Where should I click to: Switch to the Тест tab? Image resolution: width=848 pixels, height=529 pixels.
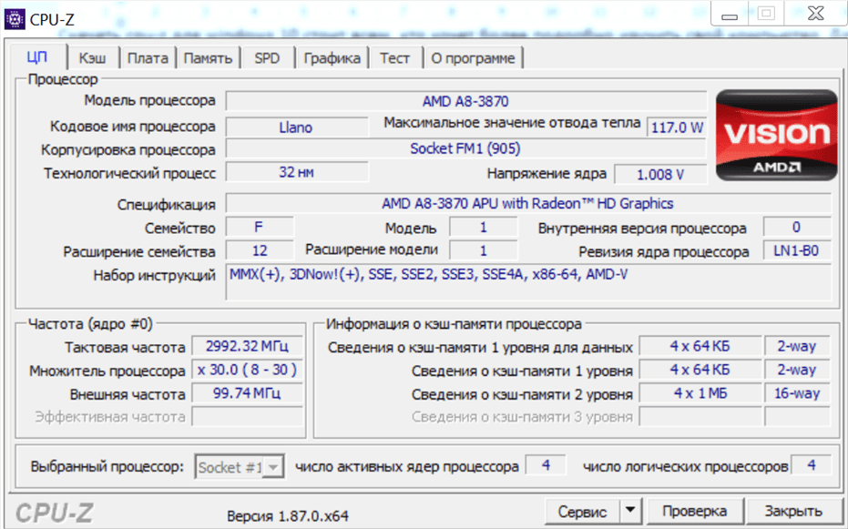pyautogui.click(x=394, y=58)
